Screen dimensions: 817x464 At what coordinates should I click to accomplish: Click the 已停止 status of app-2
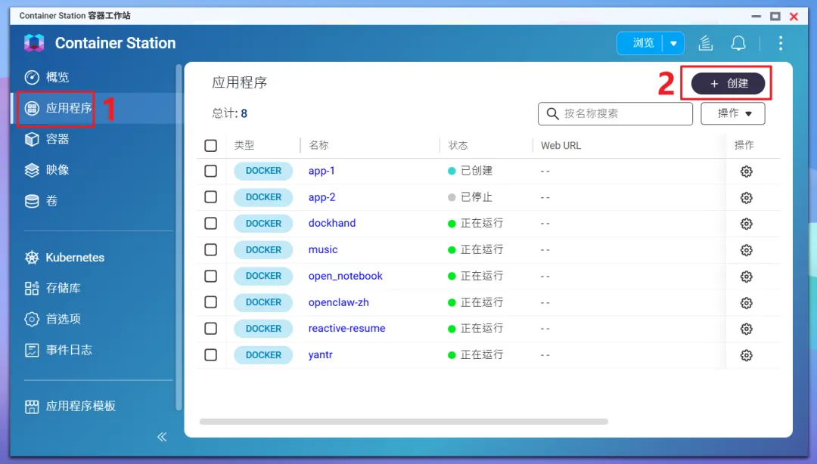[471, 197]
